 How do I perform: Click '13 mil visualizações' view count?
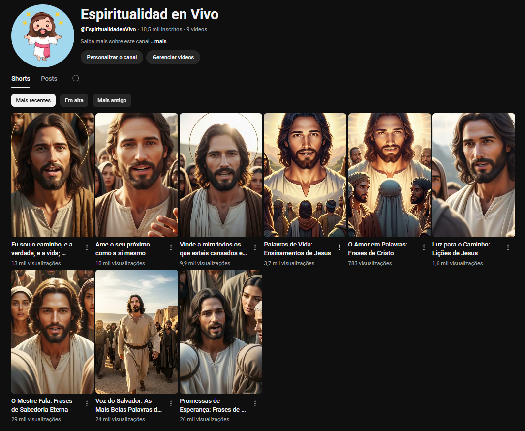(x=36, y=263)
